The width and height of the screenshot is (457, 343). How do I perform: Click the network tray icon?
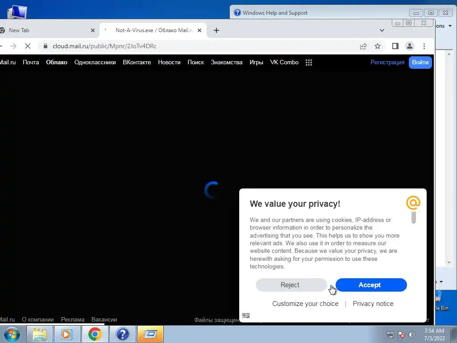coord(390,335)
